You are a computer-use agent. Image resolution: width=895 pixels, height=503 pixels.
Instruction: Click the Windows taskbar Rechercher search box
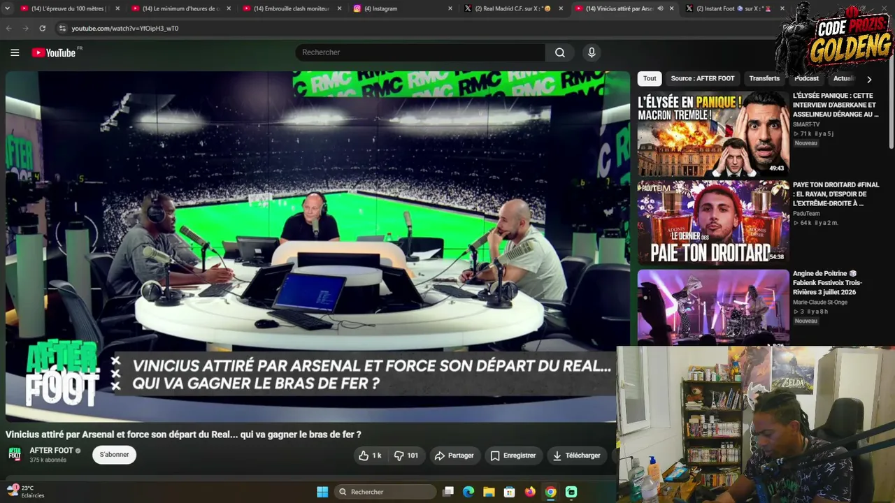385,492
